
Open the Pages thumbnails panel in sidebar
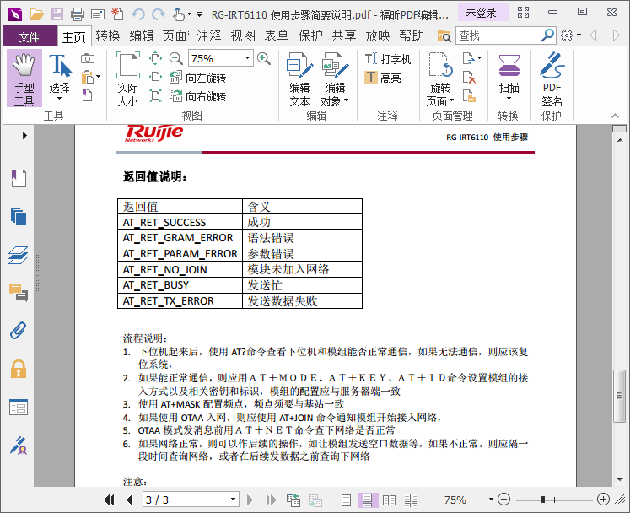(19, 216)
